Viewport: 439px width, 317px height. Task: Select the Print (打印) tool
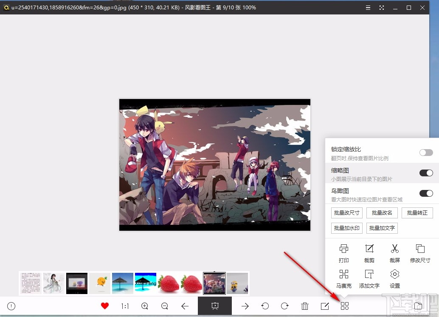click(x=343, y=253)
